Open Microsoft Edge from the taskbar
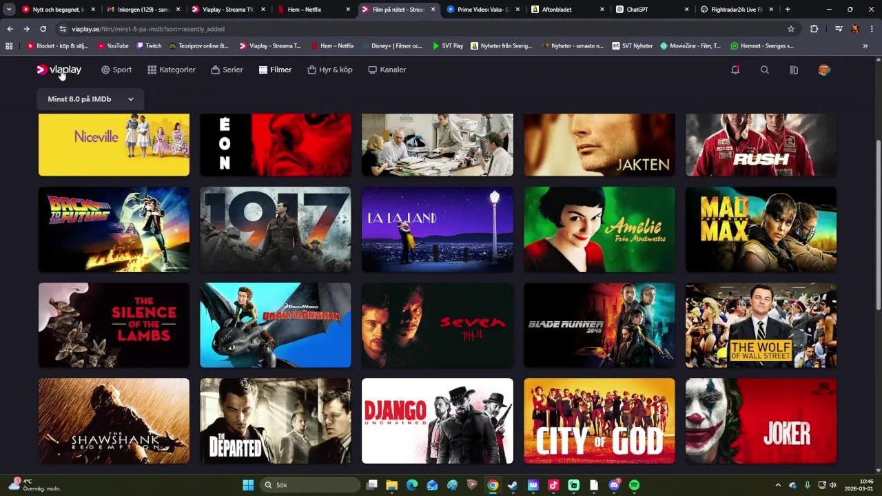882x496 pixels. pyautogui.click(x=412, y=485)
